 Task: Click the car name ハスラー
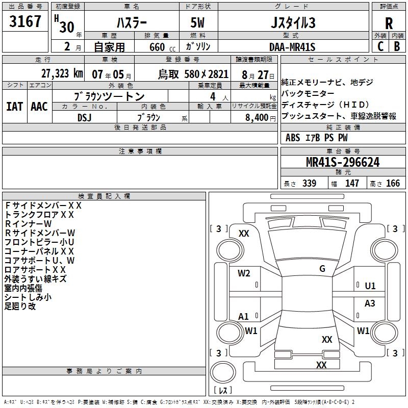132,23
